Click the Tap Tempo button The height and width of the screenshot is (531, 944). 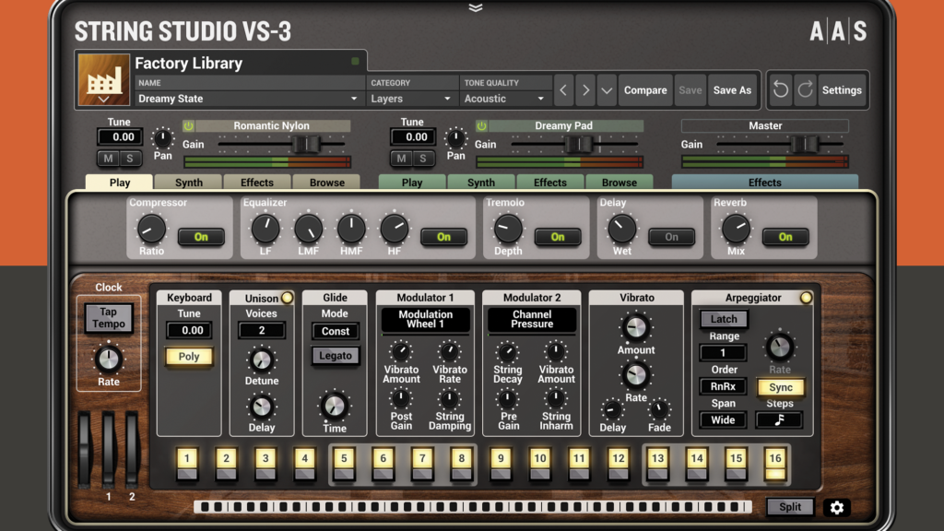tap(109, 318)
